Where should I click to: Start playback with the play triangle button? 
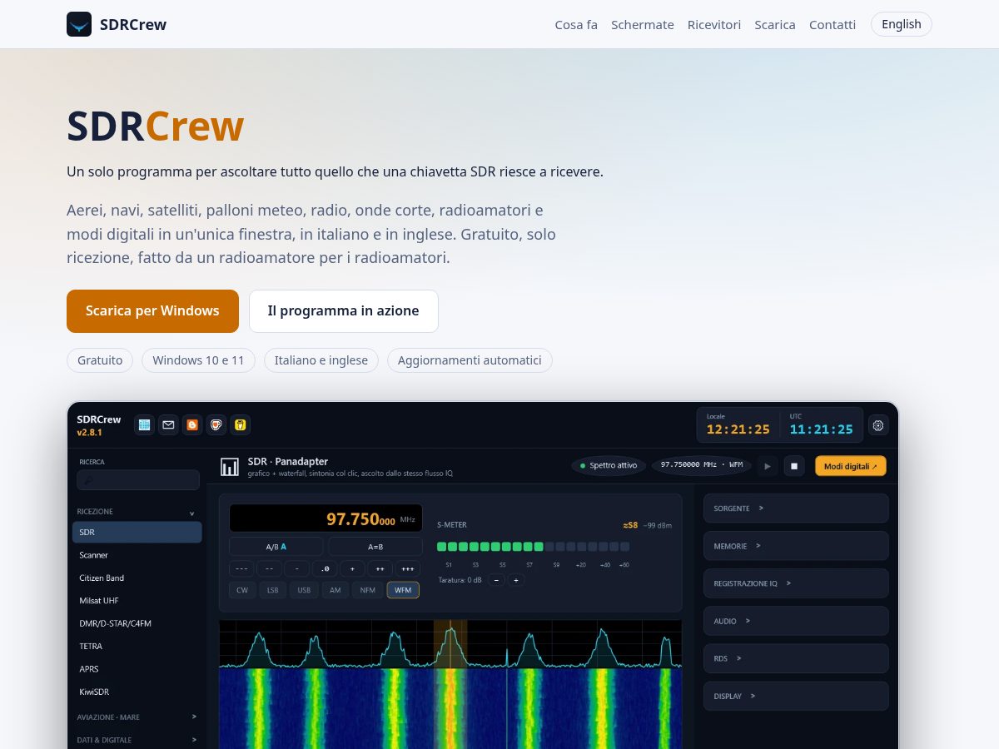click(768, 466)
